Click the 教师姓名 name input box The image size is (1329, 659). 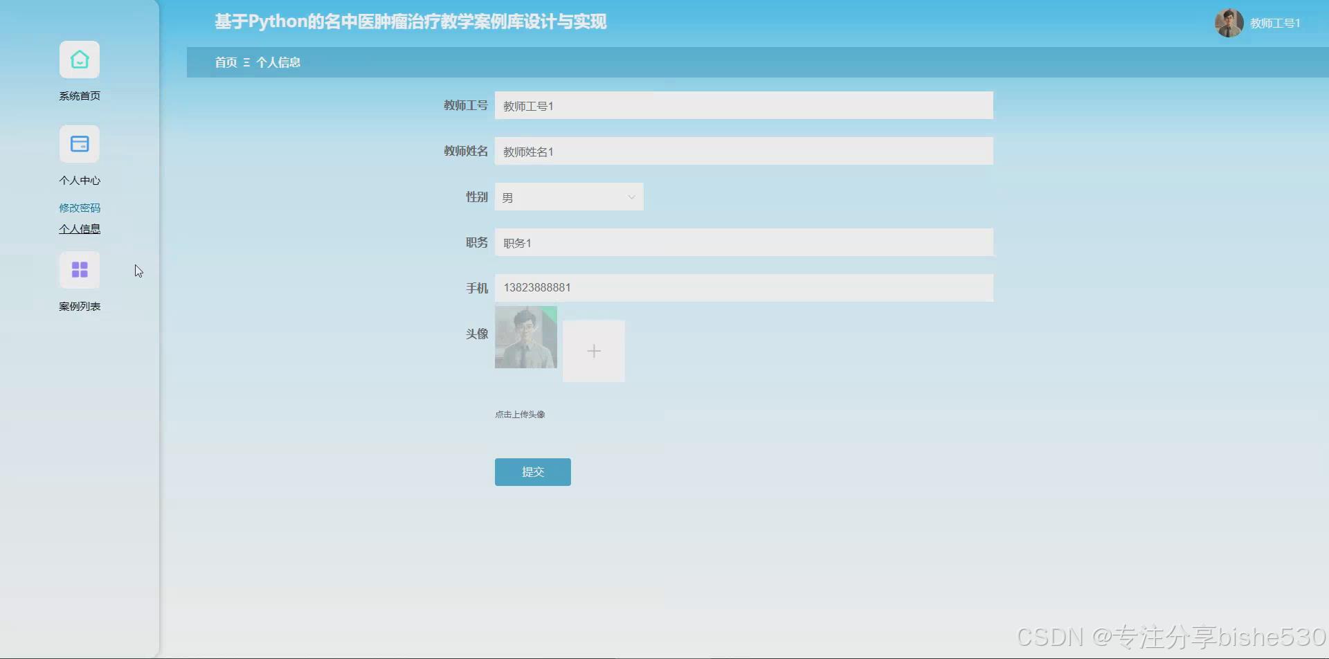point(743,151)
